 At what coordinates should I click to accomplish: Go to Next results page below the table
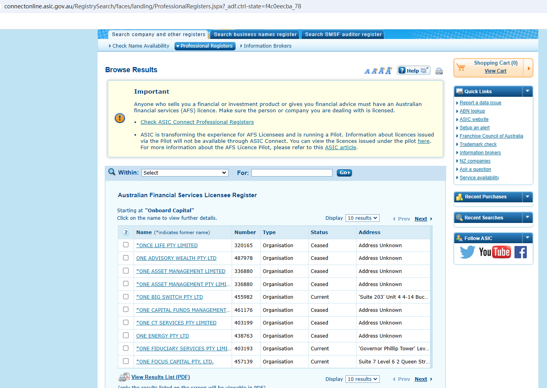(421, 379)
